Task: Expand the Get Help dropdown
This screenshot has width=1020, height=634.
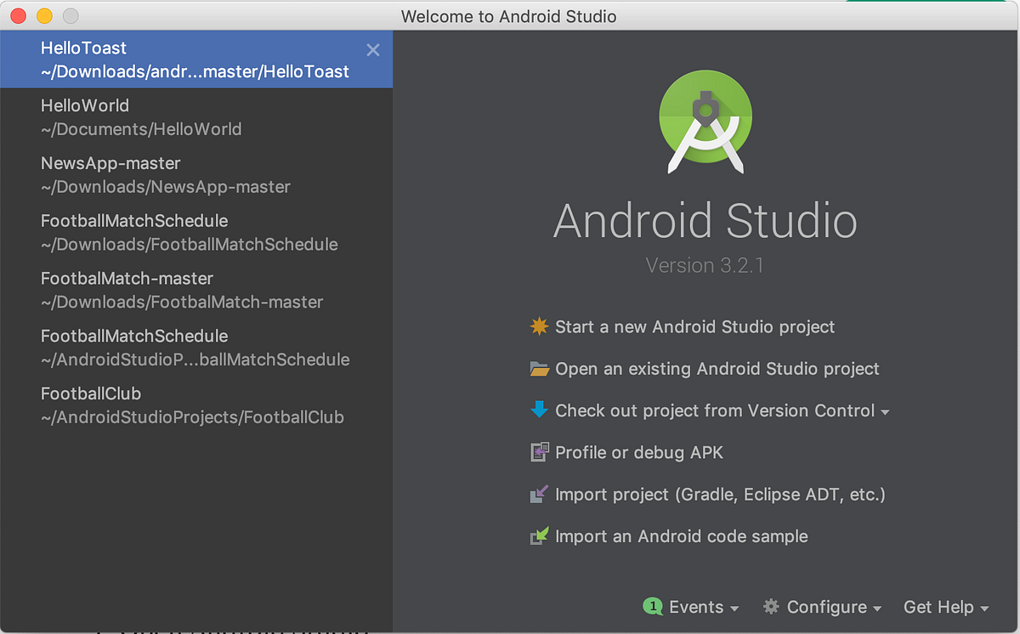Action: point(946,607)
